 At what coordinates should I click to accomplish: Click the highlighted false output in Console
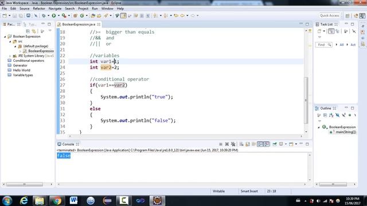64,156
